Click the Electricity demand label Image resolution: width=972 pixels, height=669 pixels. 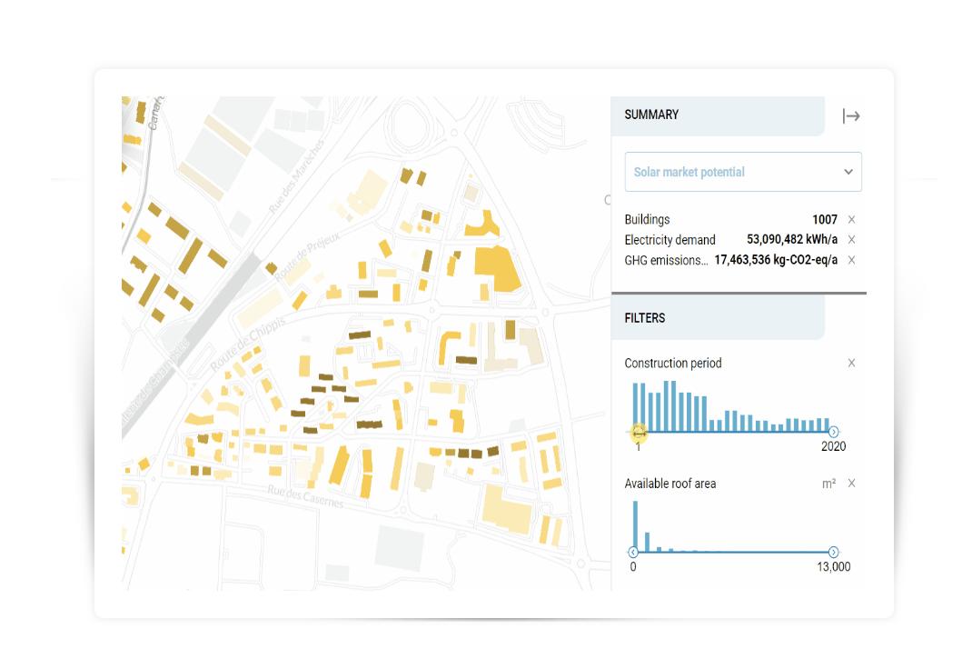[669, 240]
